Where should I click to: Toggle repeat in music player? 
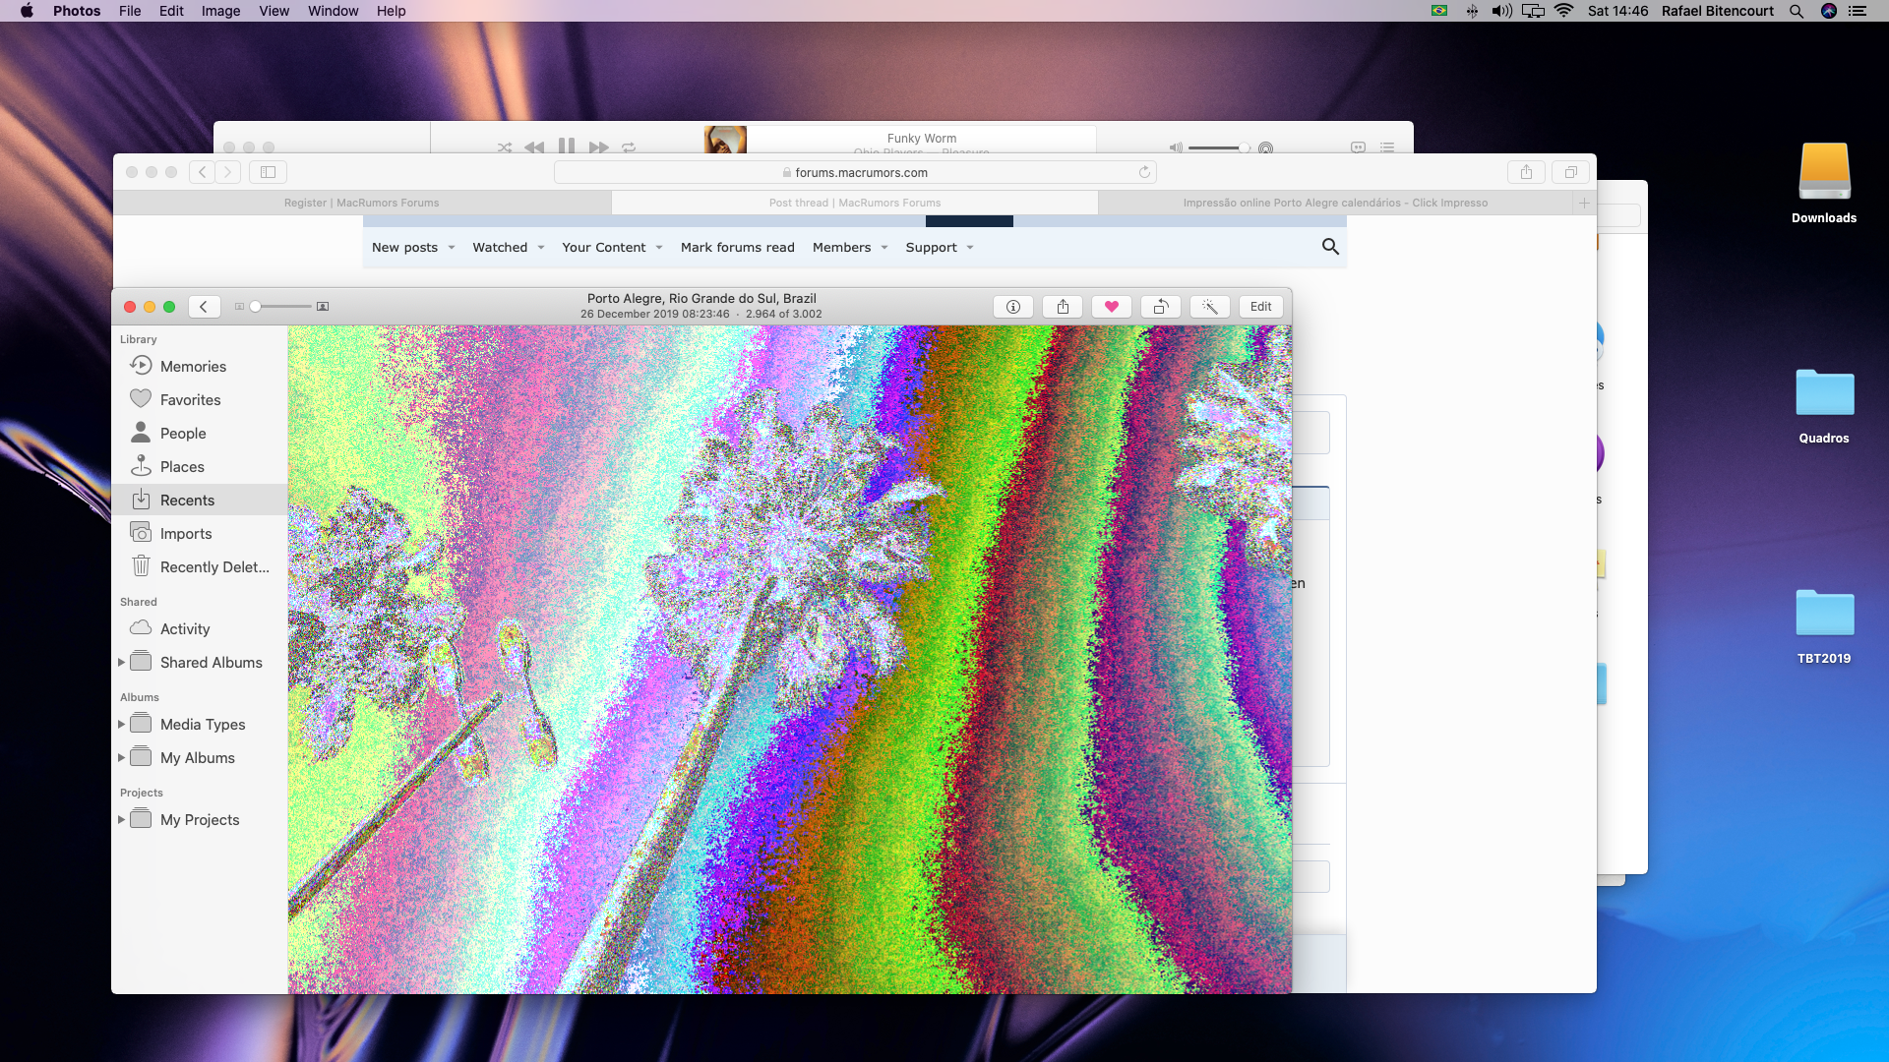[x=629, y=147]
